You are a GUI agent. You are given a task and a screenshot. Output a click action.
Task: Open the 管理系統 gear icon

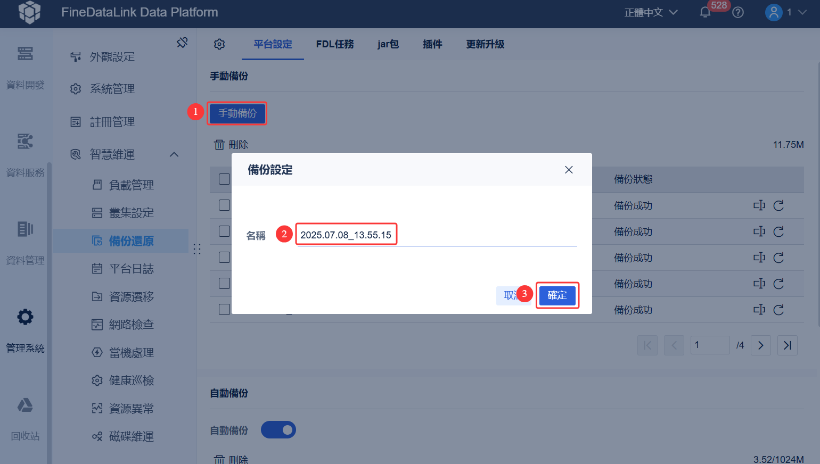pyautogui.click(x=25, y=317)
